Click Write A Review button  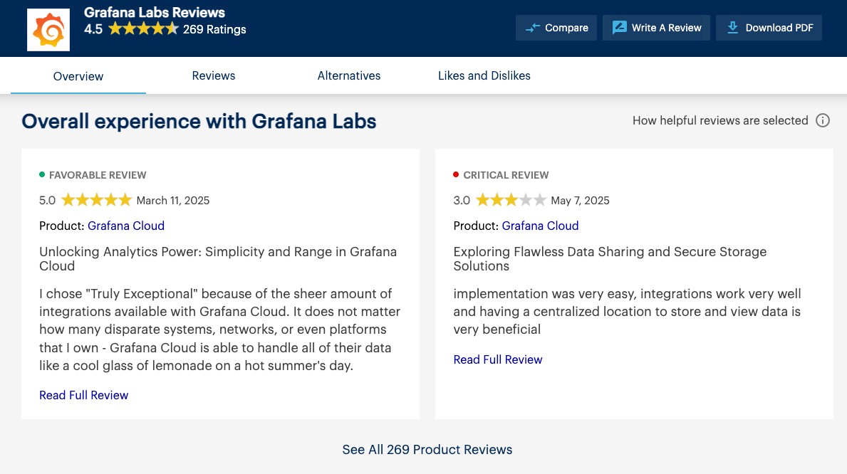tap(656, 28)
